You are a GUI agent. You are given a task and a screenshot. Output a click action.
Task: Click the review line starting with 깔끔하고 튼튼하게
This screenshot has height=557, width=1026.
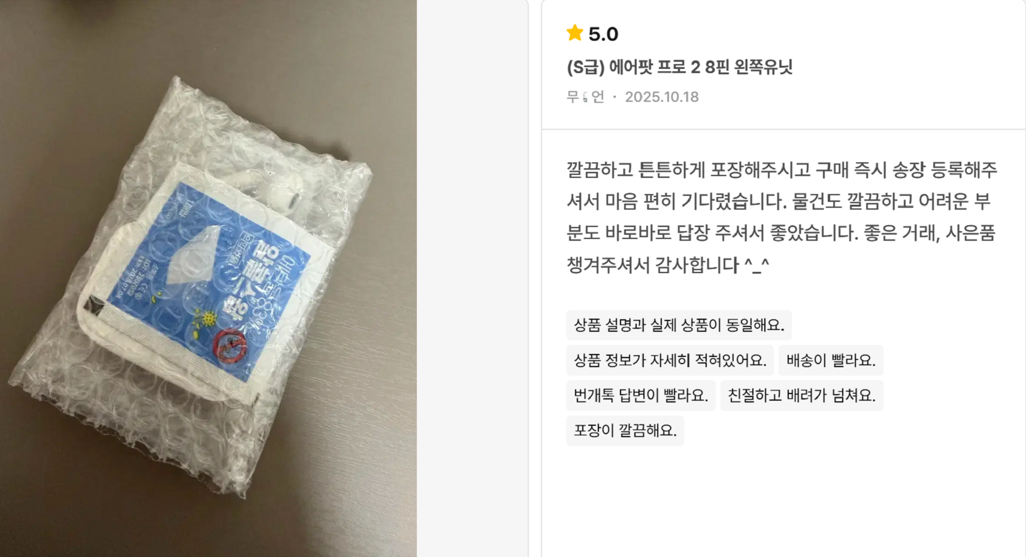782,170
